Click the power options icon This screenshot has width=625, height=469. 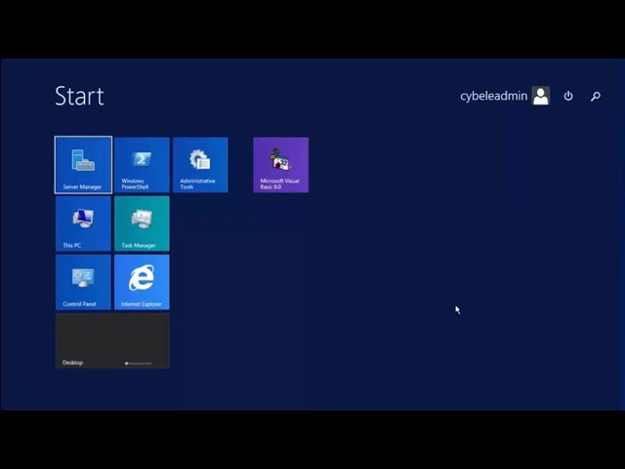coord(568,96)
